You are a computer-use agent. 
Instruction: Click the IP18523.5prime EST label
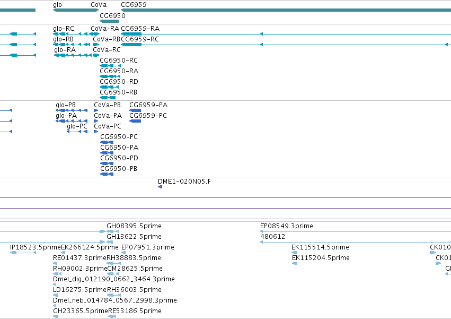click(x=36, y=247)
